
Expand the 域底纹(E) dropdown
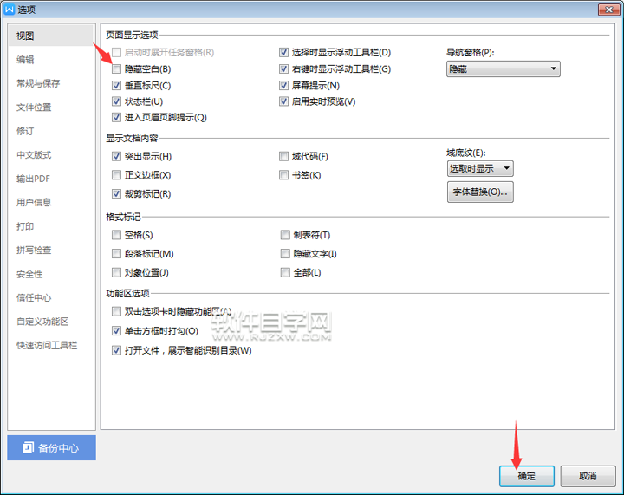point(480,168)
